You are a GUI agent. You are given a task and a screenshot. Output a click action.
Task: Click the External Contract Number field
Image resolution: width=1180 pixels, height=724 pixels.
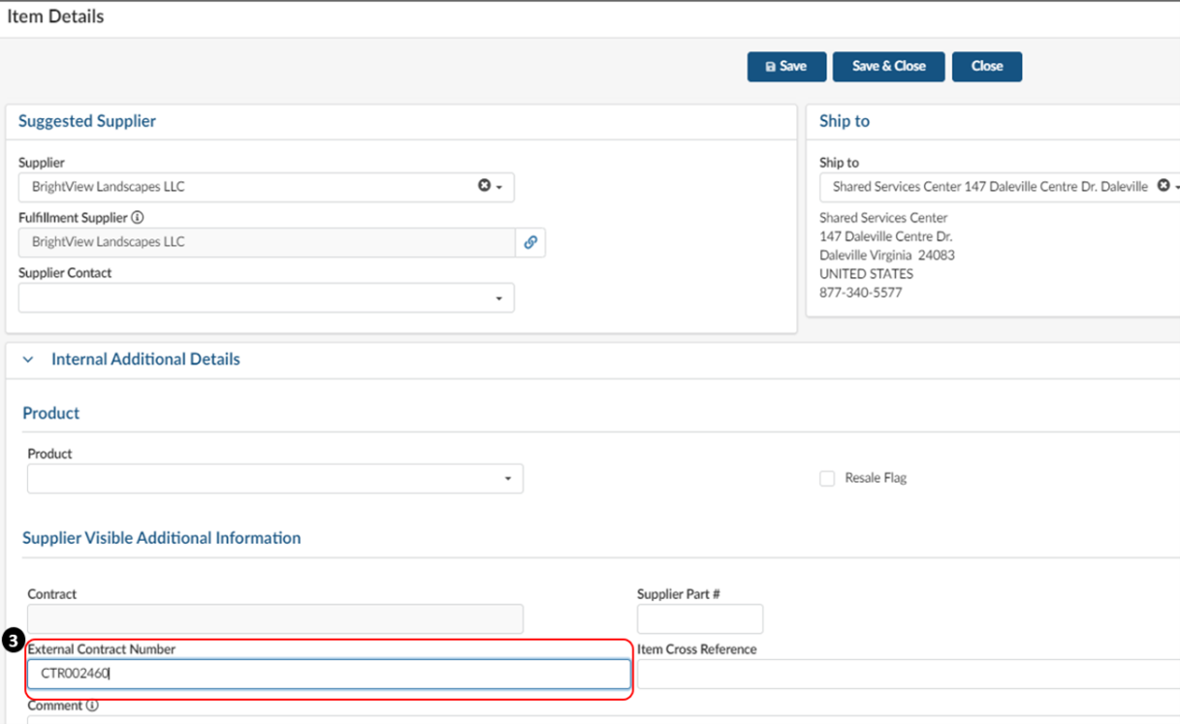pyautogui.click(x=329, y=675)
